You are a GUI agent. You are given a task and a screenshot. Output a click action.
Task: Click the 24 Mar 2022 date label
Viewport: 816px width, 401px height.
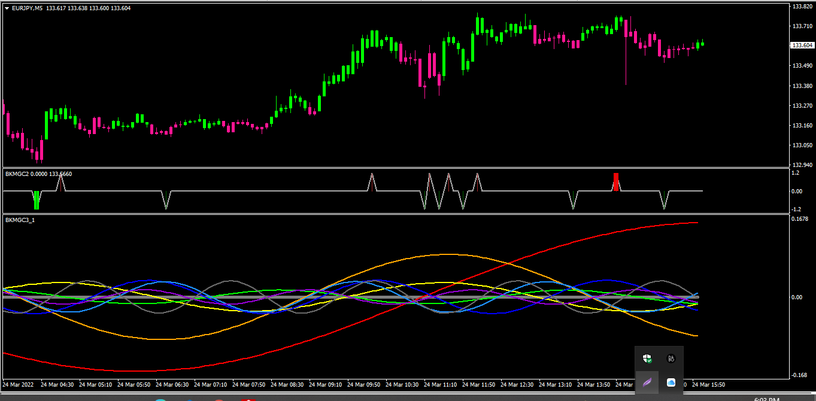click(x=19, y=385)
